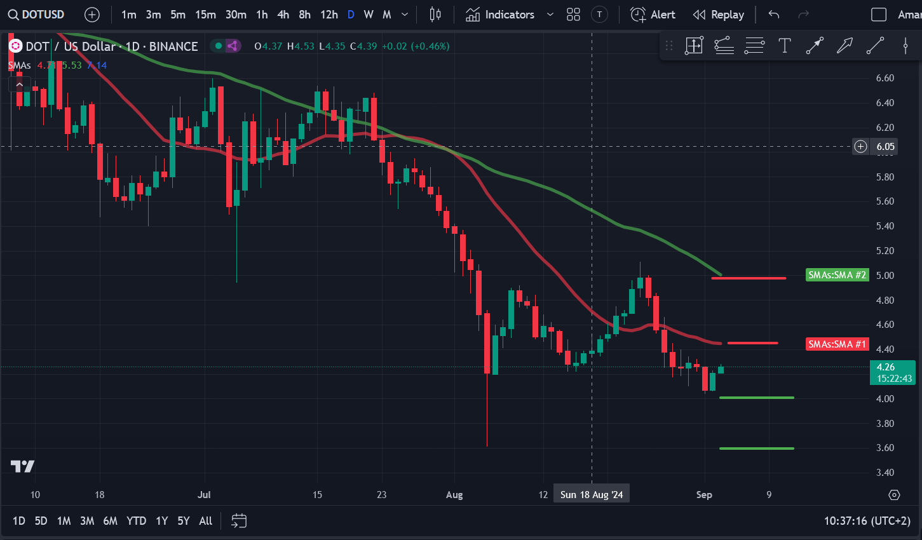Select the long position measure tool

point(694,45)
